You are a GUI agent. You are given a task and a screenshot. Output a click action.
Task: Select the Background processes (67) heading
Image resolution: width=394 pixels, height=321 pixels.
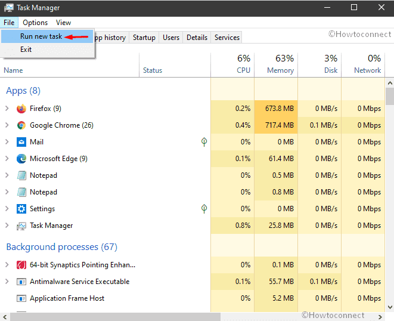61,247
